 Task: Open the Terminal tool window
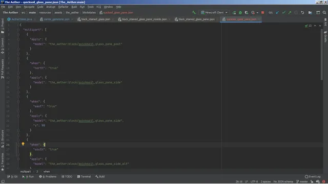pyautogui.click(x=84, y=176)
